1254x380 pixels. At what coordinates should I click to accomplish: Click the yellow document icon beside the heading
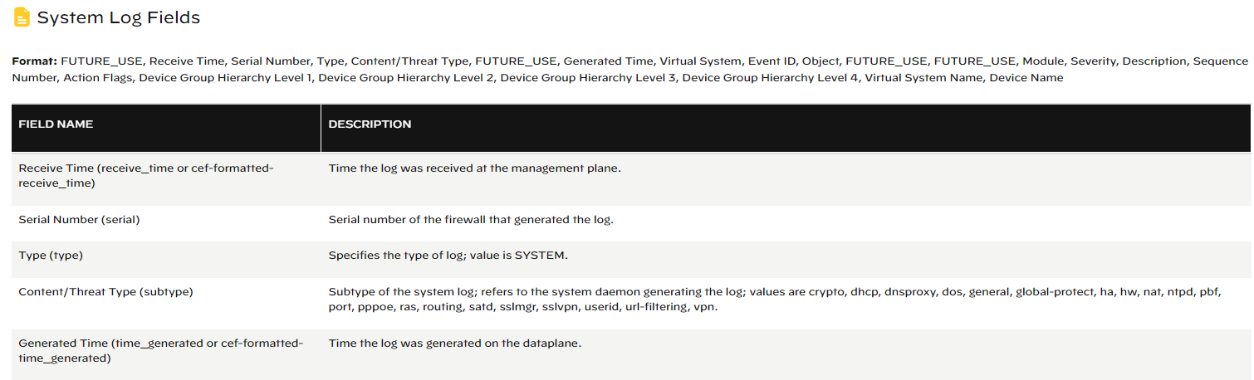(x=22, y=17)
